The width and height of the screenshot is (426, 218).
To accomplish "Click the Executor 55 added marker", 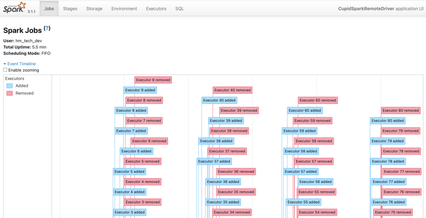I will (303, 202).
